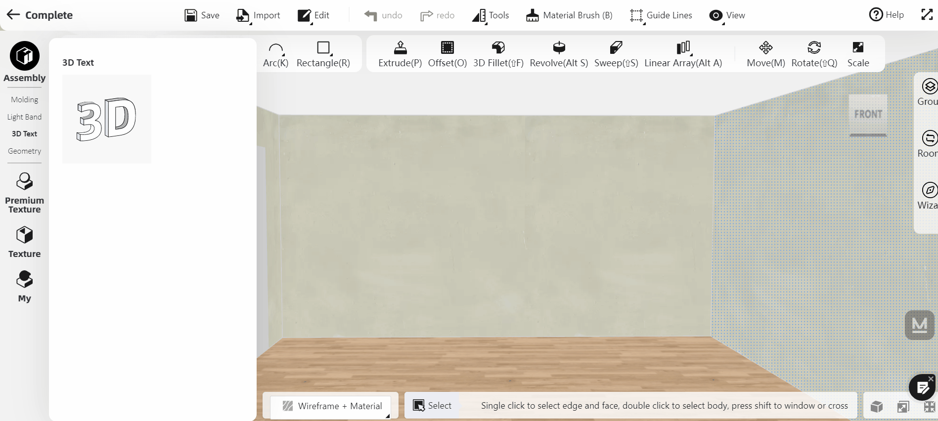938x421 pixels.
Task: Select the Move tool
Action: point(766,54)
